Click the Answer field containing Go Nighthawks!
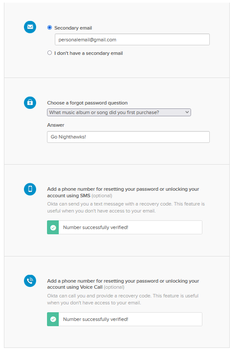 coord(128,137)
